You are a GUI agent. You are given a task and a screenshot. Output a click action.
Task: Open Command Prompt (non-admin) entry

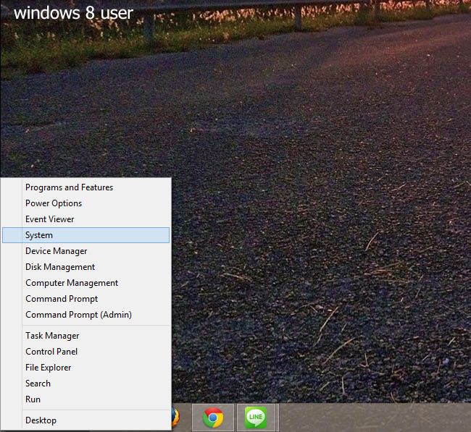[86, 299]
